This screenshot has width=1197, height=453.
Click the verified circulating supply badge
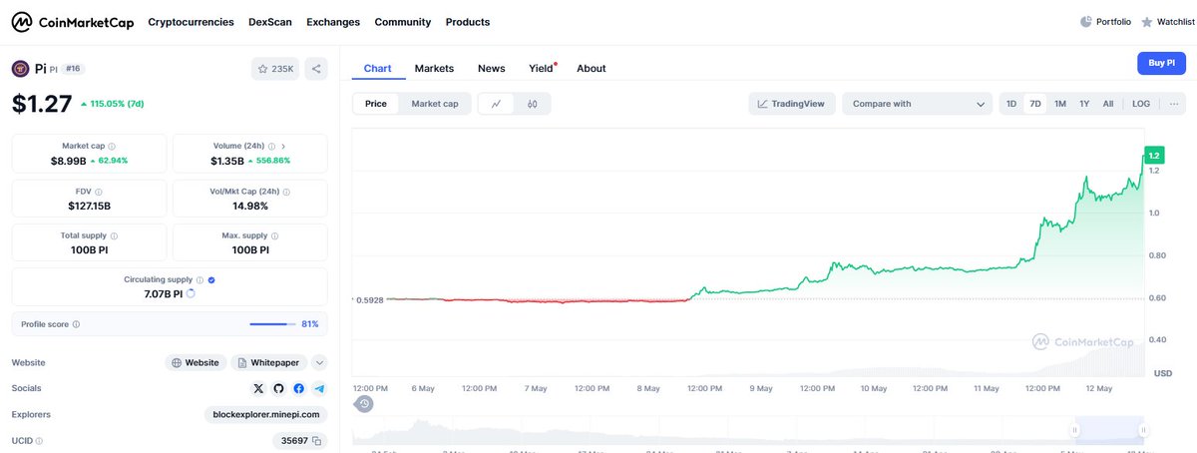pyautogui.click(x=211, y=280)
